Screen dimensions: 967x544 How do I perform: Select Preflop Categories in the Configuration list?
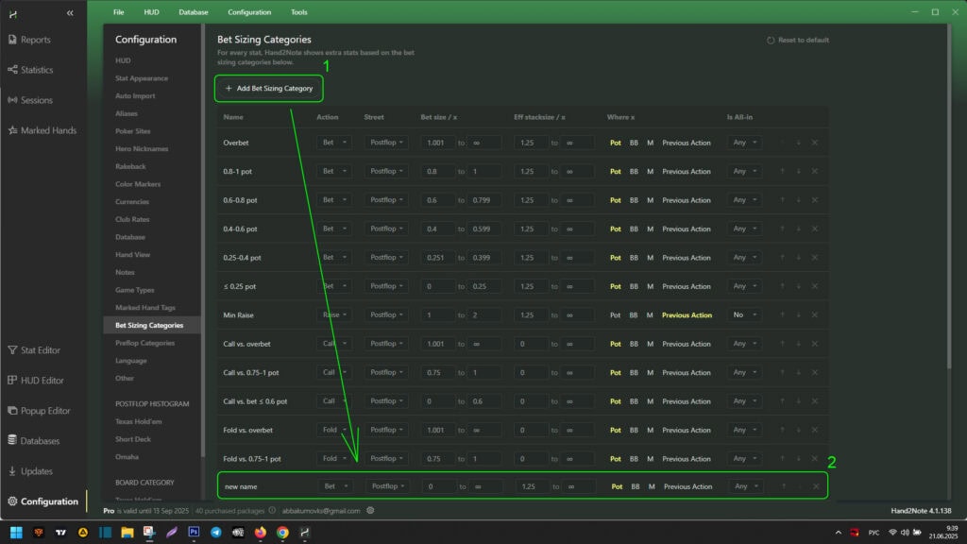[144, 343]
